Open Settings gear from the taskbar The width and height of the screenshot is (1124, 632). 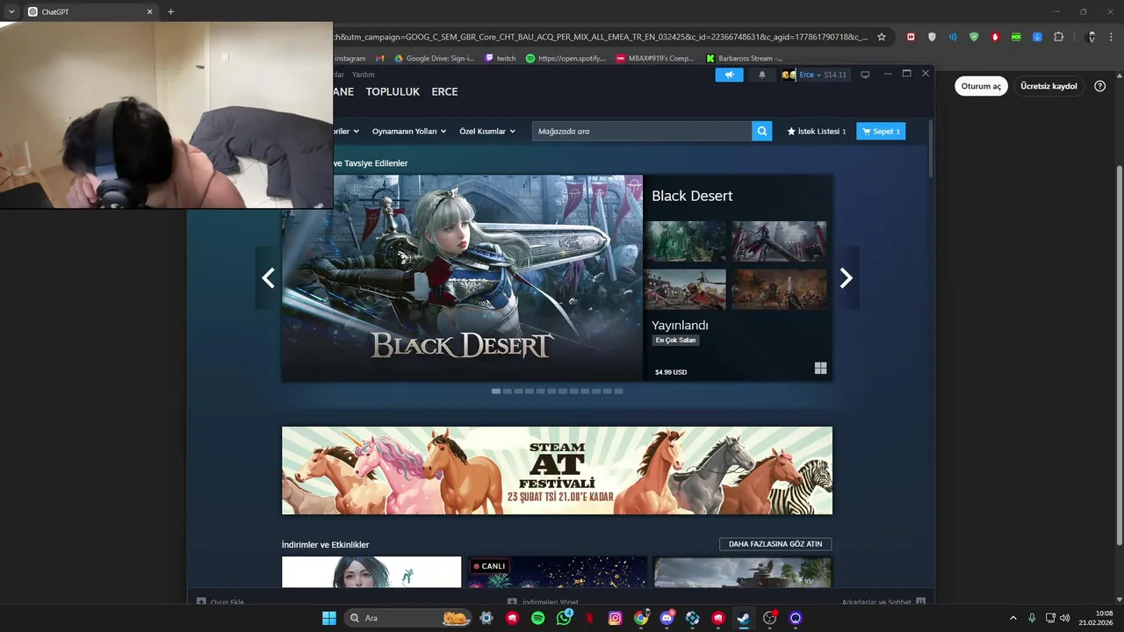click(486, 618)
